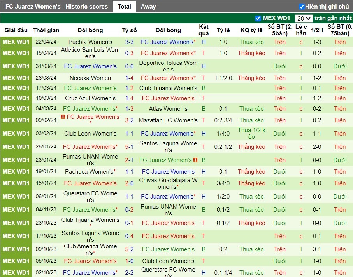The height and width of the screenshot is (277, 353).
Task: Click the 3-3 score on 22/04/24
Action: click(x=129, y=42)
